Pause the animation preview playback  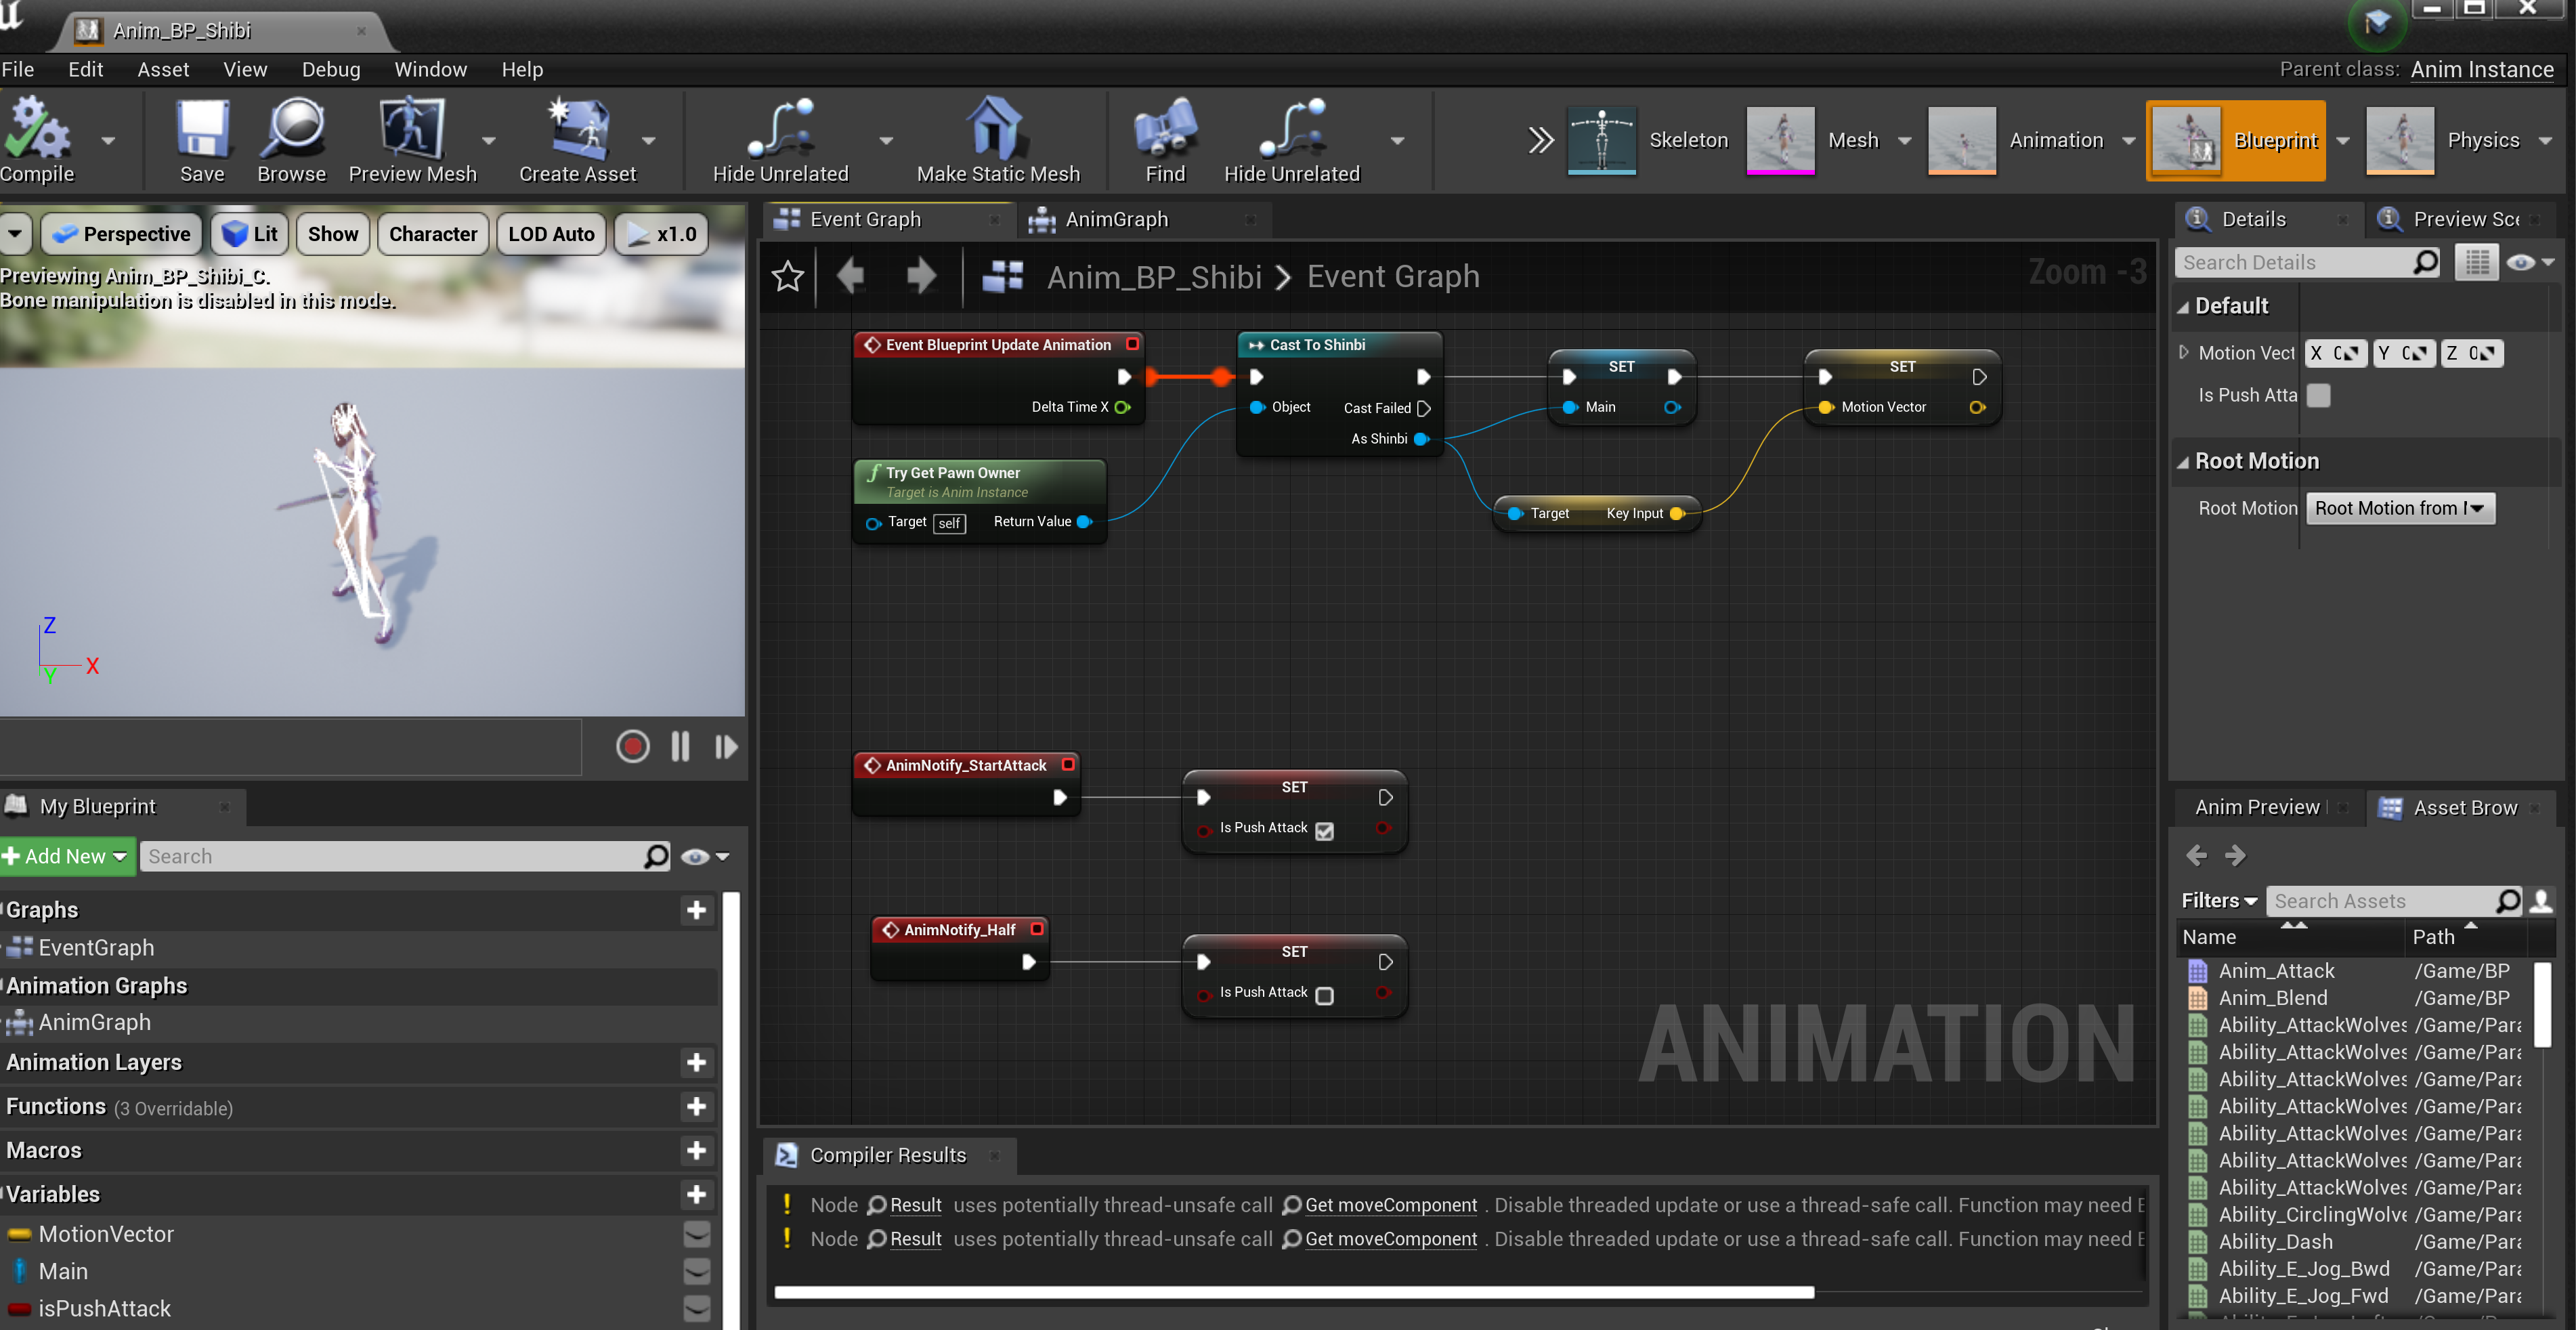tap(680, 747)
